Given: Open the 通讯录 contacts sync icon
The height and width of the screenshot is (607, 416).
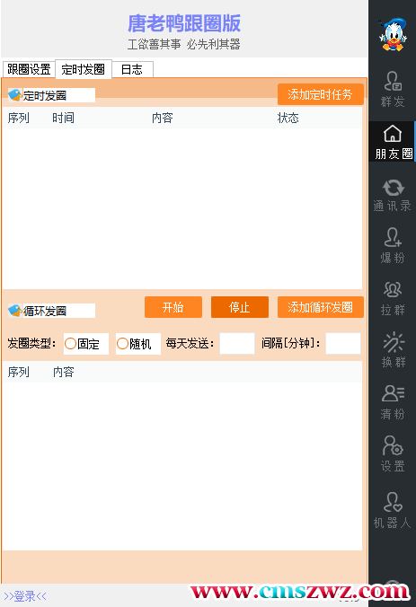Looking at the screenshot, I should coord(393,195).
